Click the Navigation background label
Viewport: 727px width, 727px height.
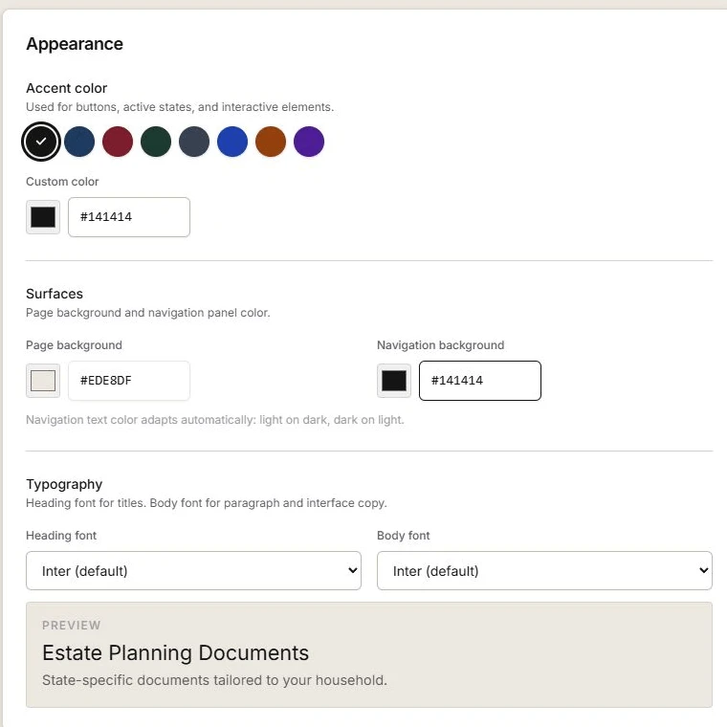[x=440, y=345]
